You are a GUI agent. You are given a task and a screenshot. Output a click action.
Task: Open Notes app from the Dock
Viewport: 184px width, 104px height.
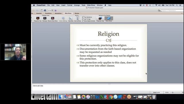click(79, 97)
